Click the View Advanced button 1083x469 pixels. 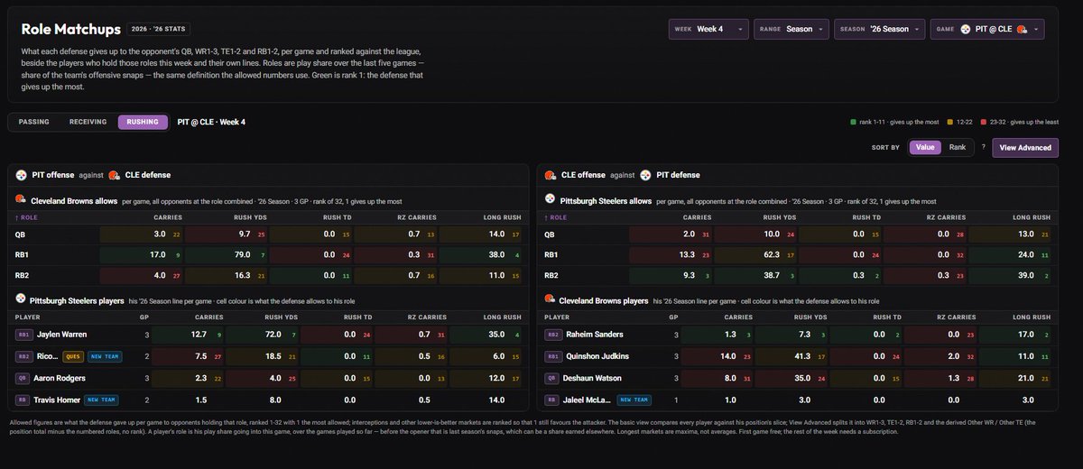point(1025,148)
